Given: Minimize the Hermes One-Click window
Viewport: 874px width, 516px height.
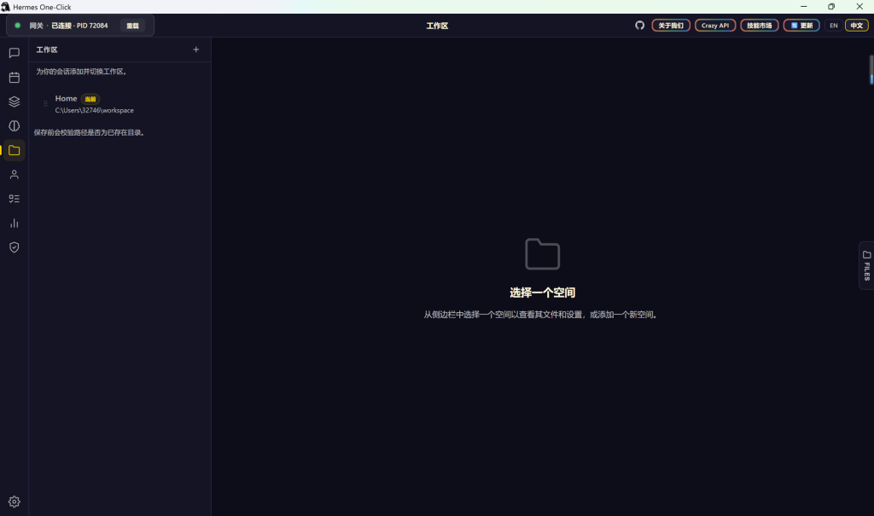Looking at the screenshot, I should [x=804, y=7].
